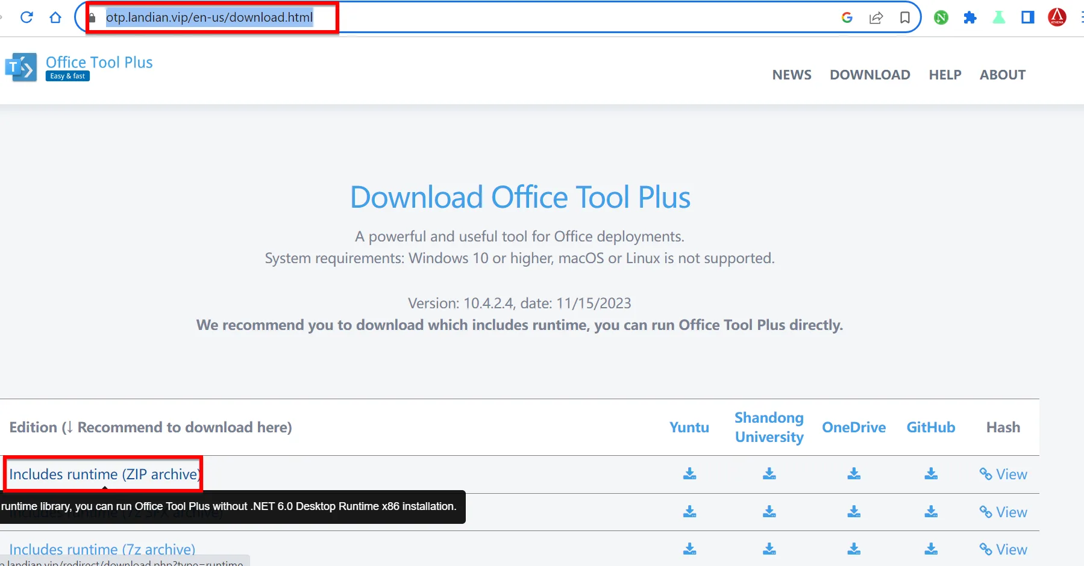
Task: Click the Office Tool Plus logo
Action: click(21, 67)
